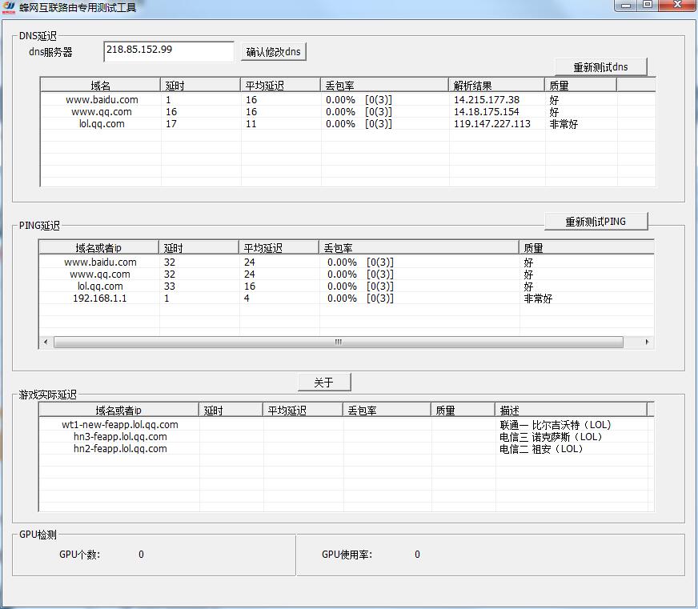Image resolution: width=698 pixels, height=609 pixels.
Task: Click the 描述 column header in game table
Action: coord(571,411)
